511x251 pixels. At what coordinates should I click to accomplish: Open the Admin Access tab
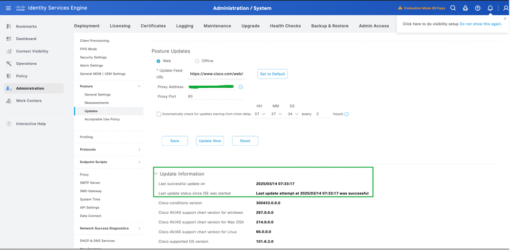[374, 26]
